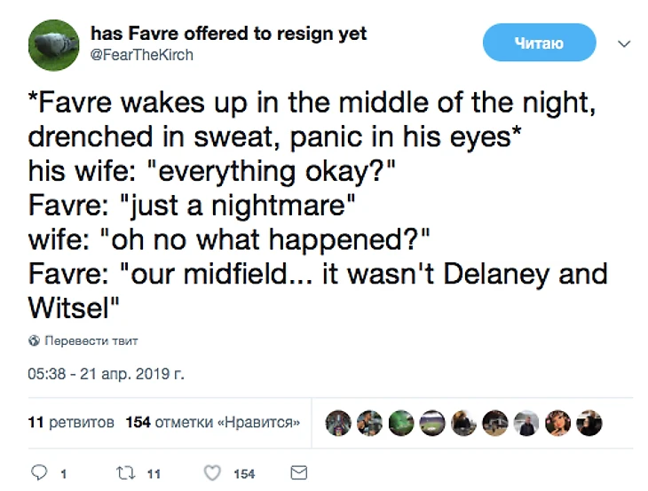Toggle the Читаю follow button
This screenshot has width=648, height=491.
539,43
